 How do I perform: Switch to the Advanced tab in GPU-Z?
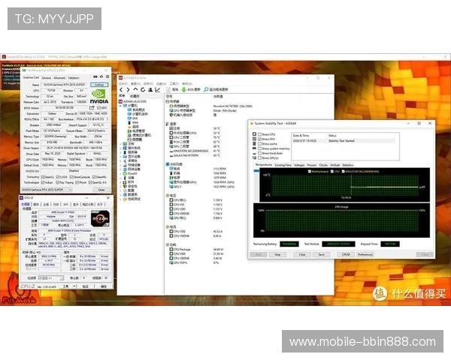[x=59, y=78]
